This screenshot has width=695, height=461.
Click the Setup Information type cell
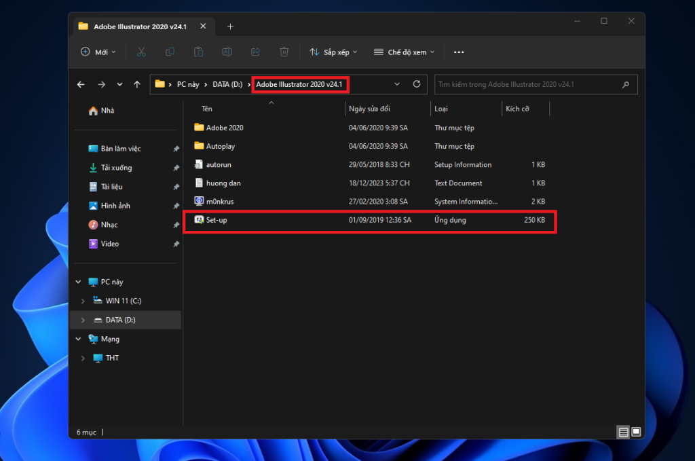pos(463,164)
